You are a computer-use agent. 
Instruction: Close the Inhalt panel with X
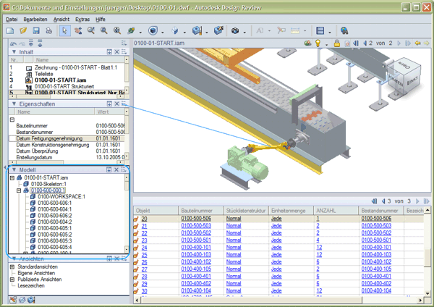116,52
